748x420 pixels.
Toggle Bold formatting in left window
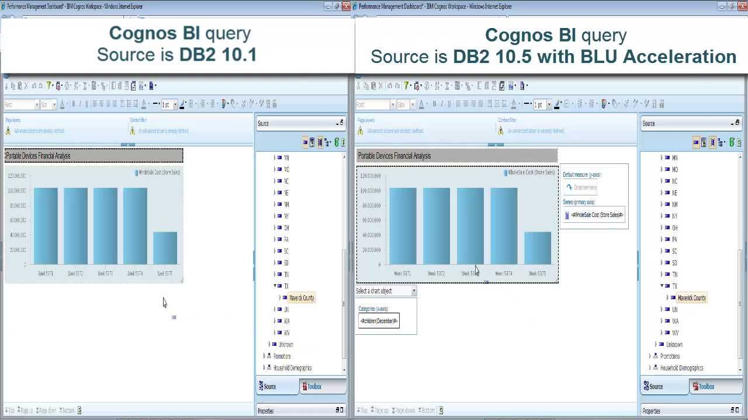pos(74,104)
